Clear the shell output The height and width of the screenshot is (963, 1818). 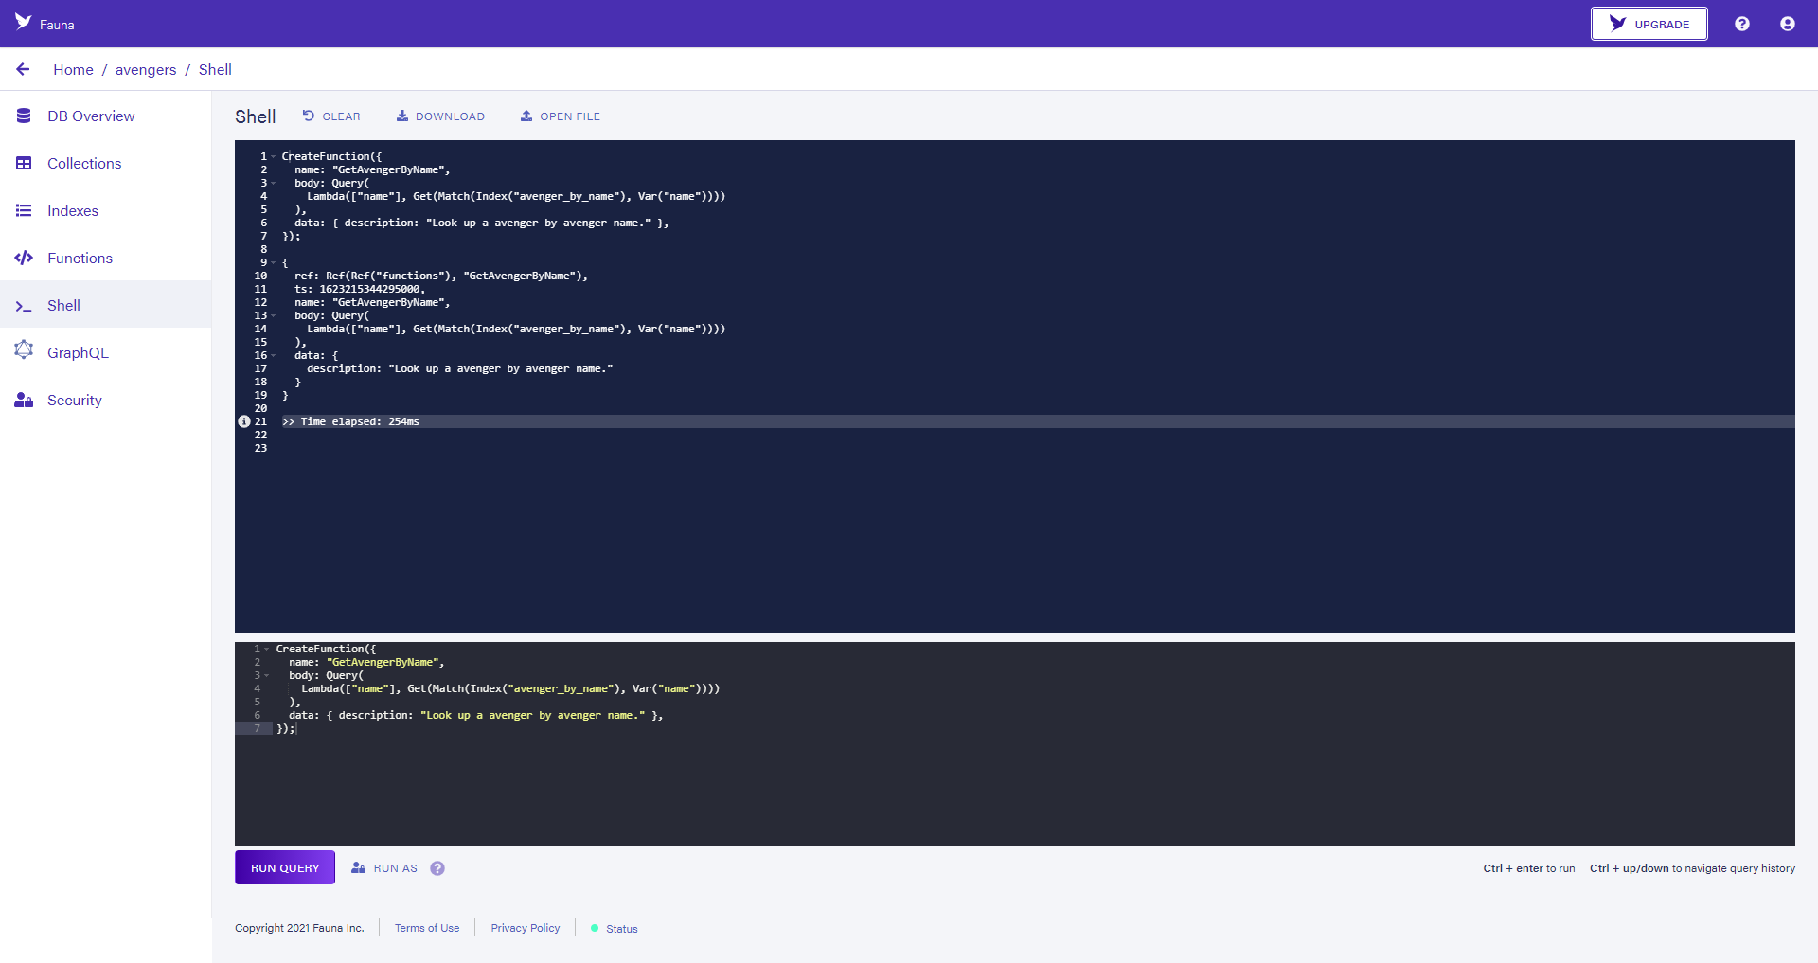(331, 116)
